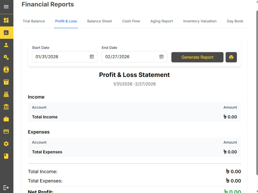Select the reports bar chart icon
This screenshot has width=258, height=193.
[x=6, y=32]
